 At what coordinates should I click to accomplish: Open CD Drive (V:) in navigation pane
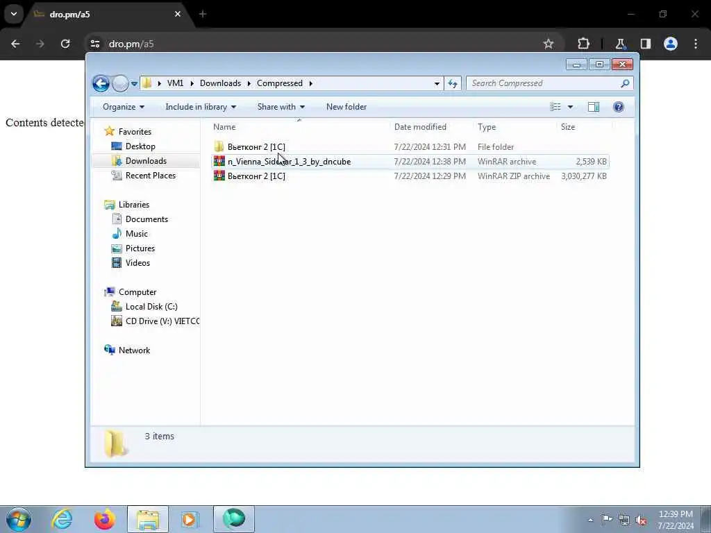(162, 321)
